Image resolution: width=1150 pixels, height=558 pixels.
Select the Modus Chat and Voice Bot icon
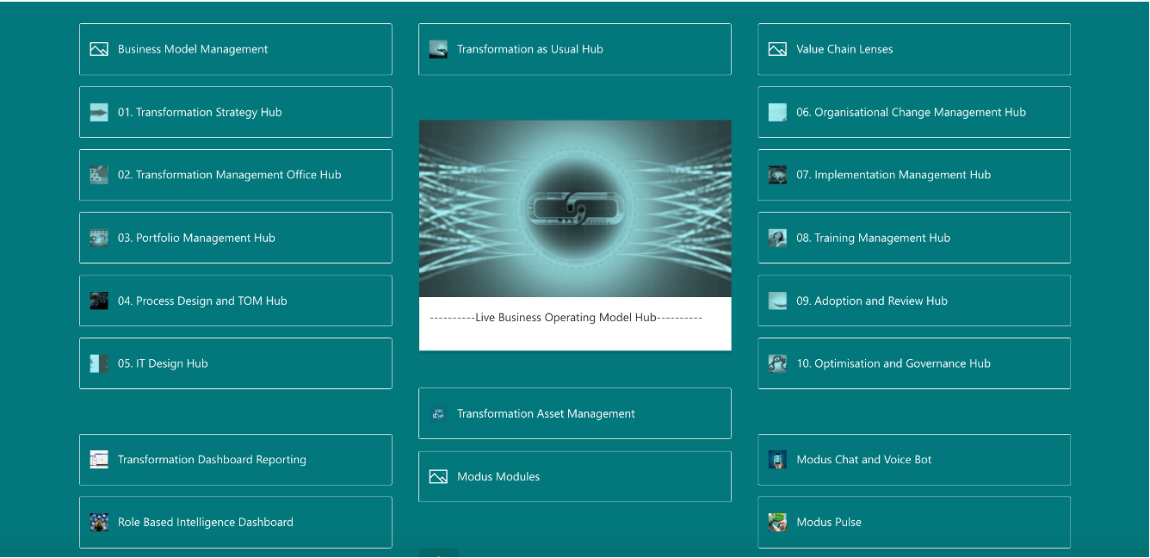[x=777, y=460]
